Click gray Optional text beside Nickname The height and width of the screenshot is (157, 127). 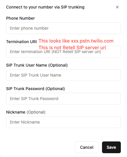pyautogui.click(x=36, y=112)
